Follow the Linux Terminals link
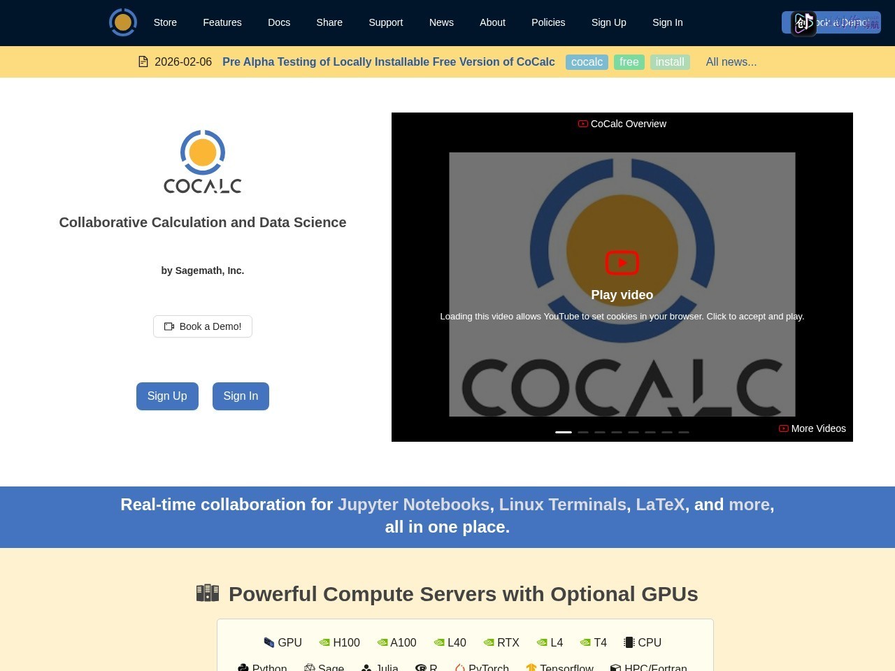This screenshot has height=671, width=895. (562, 505)
